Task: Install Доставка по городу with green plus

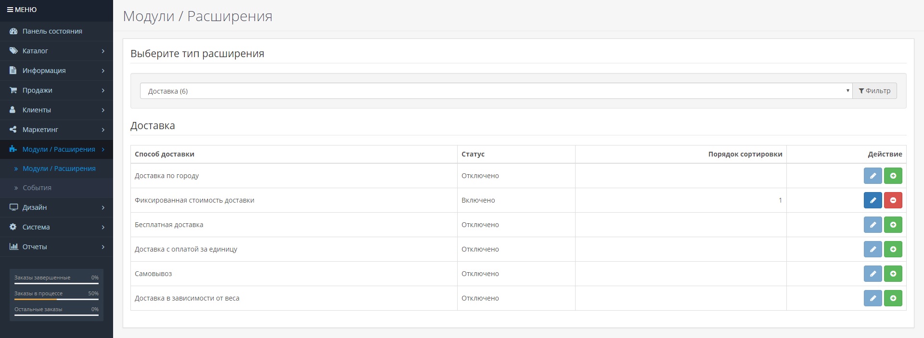Action: (x=893, y=176)
